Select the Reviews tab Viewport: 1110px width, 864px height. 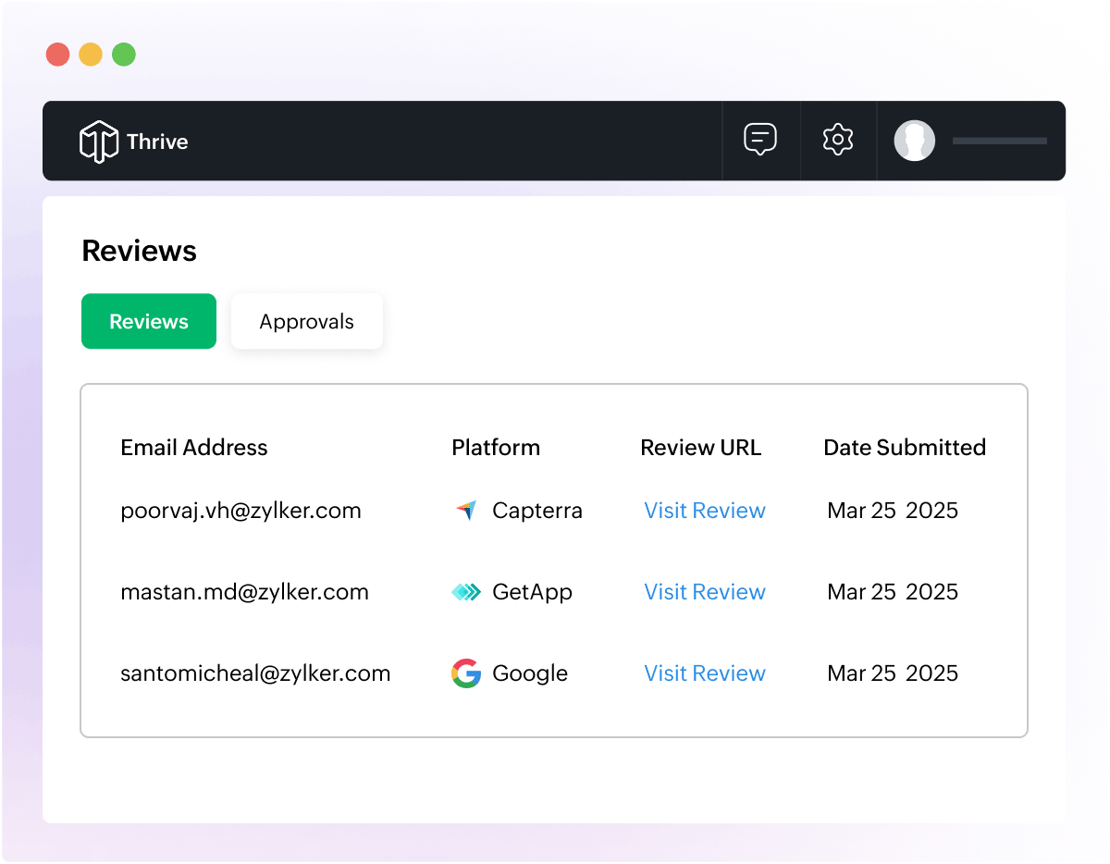click(148, 321)
